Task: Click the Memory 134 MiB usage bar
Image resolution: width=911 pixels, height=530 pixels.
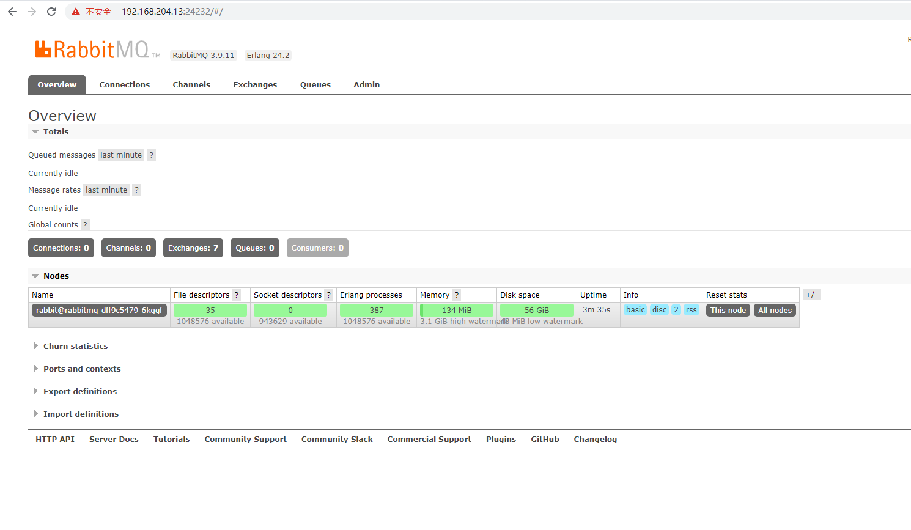Action: tap(457, 310)
